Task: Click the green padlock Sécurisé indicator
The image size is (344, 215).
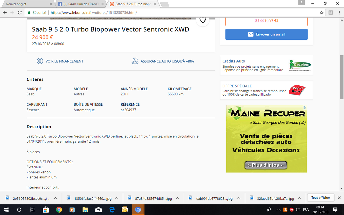Action: pos(37,13)
